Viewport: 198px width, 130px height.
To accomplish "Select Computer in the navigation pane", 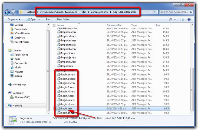I will (16, 93).
